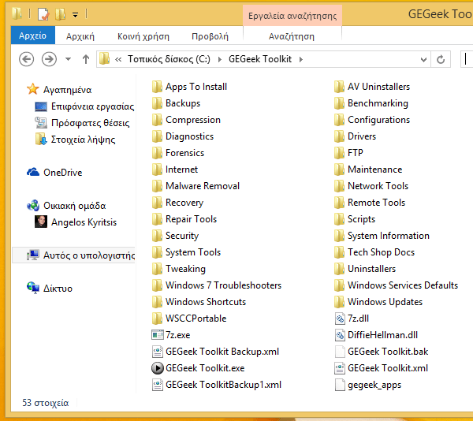Select the GEGeek Toolkit Backup.xml file icon
The image size is (473, 421).
pyautogui.click(x=157, y=352)
